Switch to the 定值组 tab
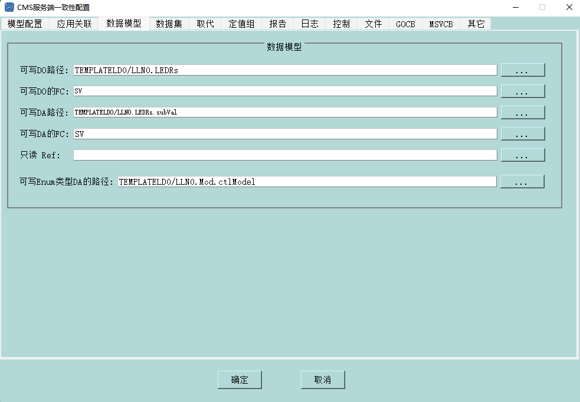The width and height of the screenshot is (580, 402). coord(241,24)
